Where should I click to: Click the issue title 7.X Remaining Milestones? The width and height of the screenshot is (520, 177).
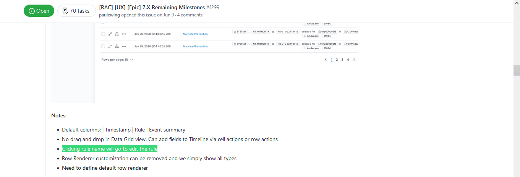pos(152,7)
